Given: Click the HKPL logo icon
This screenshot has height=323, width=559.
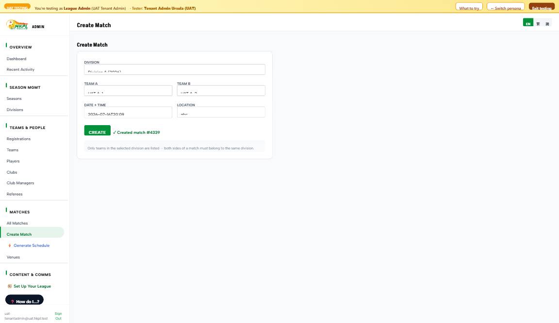Looking at the screenshot, I should [17, 25].
